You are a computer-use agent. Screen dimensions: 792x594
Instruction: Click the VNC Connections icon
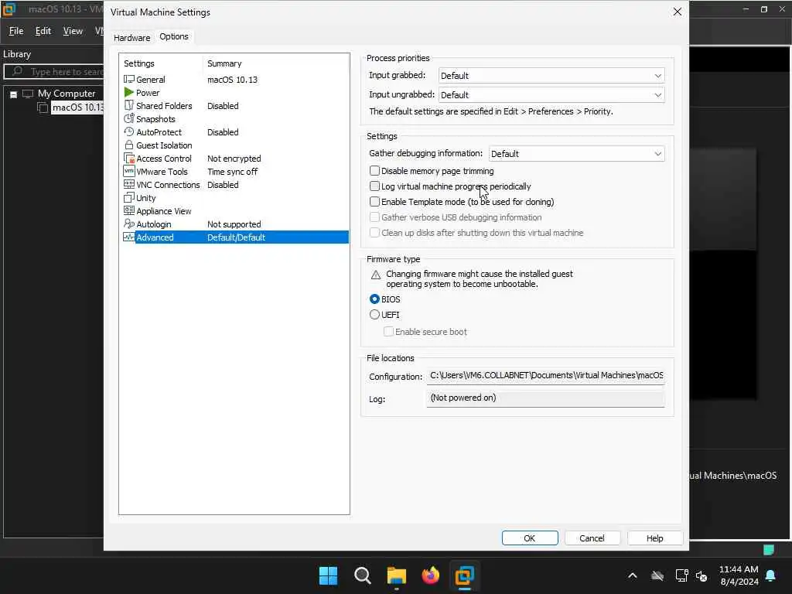pos(129,184)
